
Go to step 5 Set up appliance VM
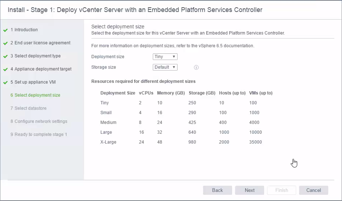click(x=33, y=82)
